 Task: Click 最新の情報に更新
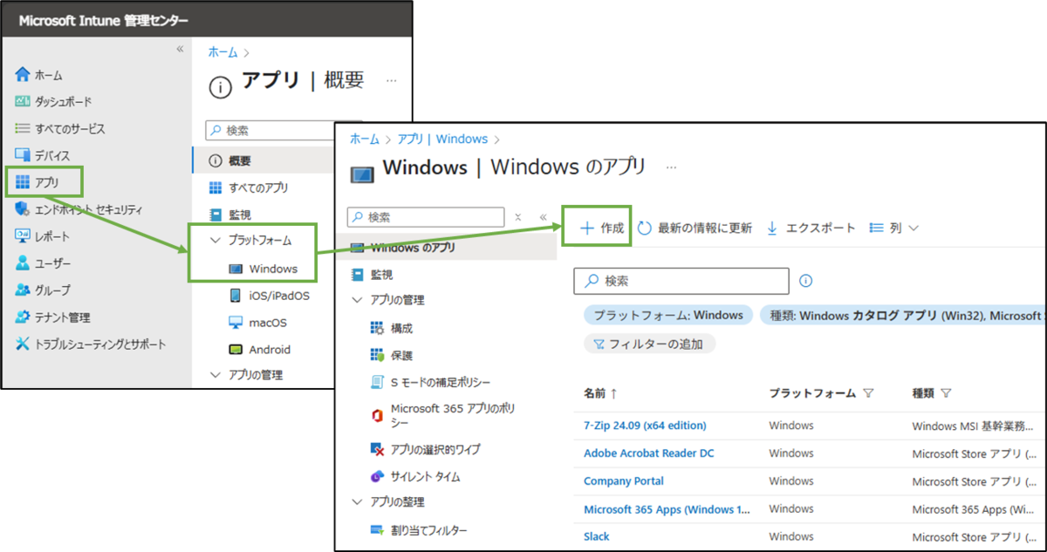click(695, 228)
